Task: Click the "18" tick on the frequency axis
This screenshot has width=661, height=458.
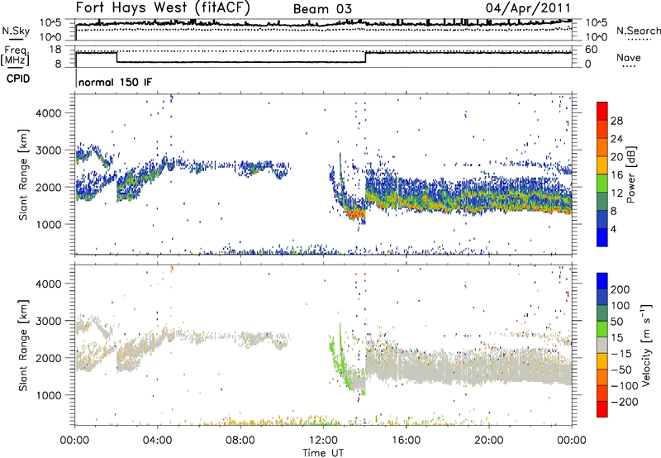Action: pos(55,50)
